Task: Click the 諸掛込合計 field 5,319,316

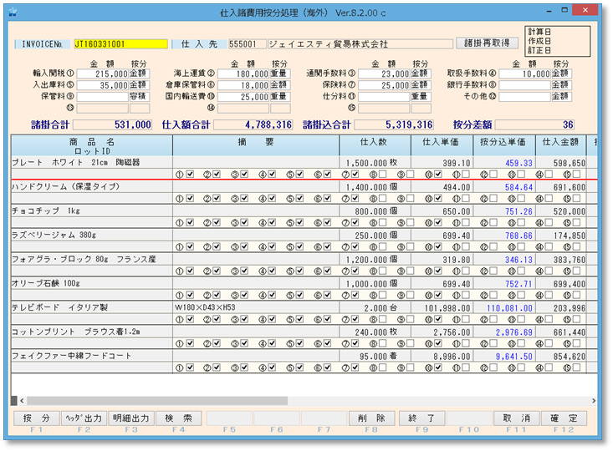Action: (394, 125)
